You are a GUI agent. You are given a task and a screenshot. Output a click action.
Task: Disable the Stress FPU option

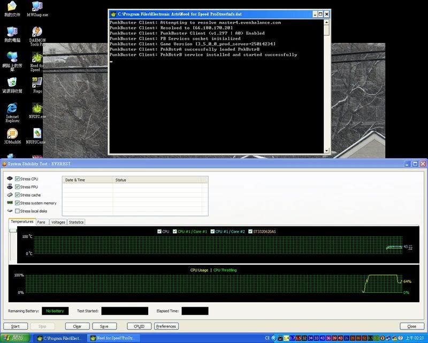pos(18,187)
